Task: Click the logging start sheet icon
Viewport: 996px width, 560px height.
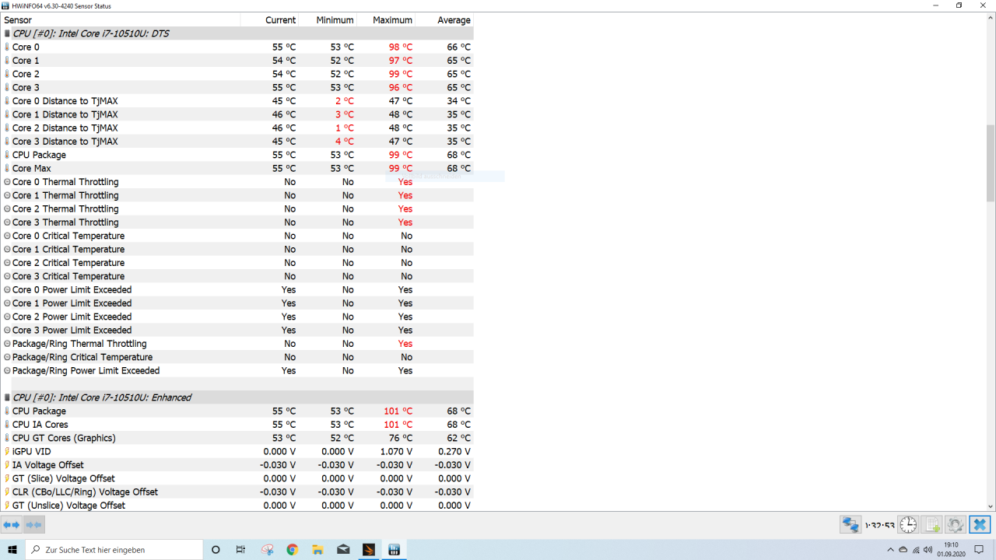Action: pos(931,525)
